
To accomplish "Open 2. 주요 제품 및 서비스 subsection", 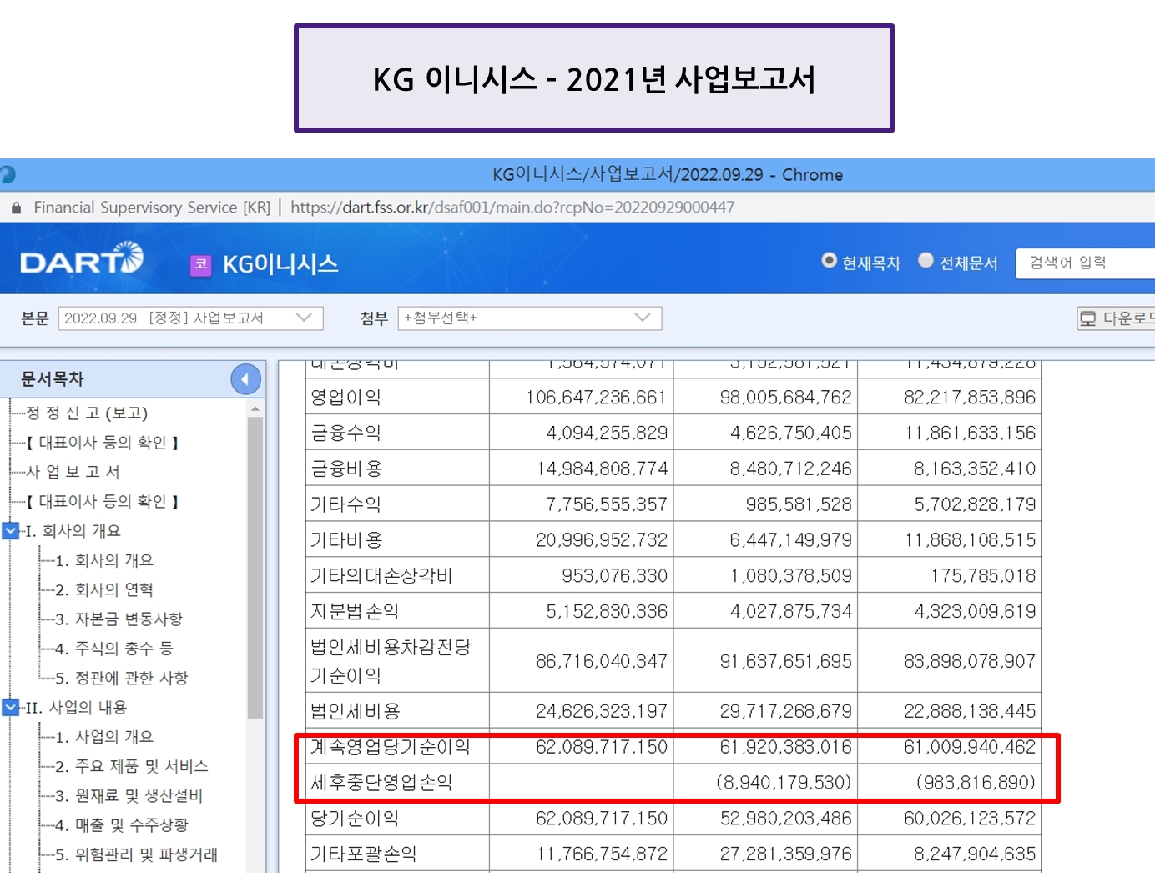I will pos(132,766).
